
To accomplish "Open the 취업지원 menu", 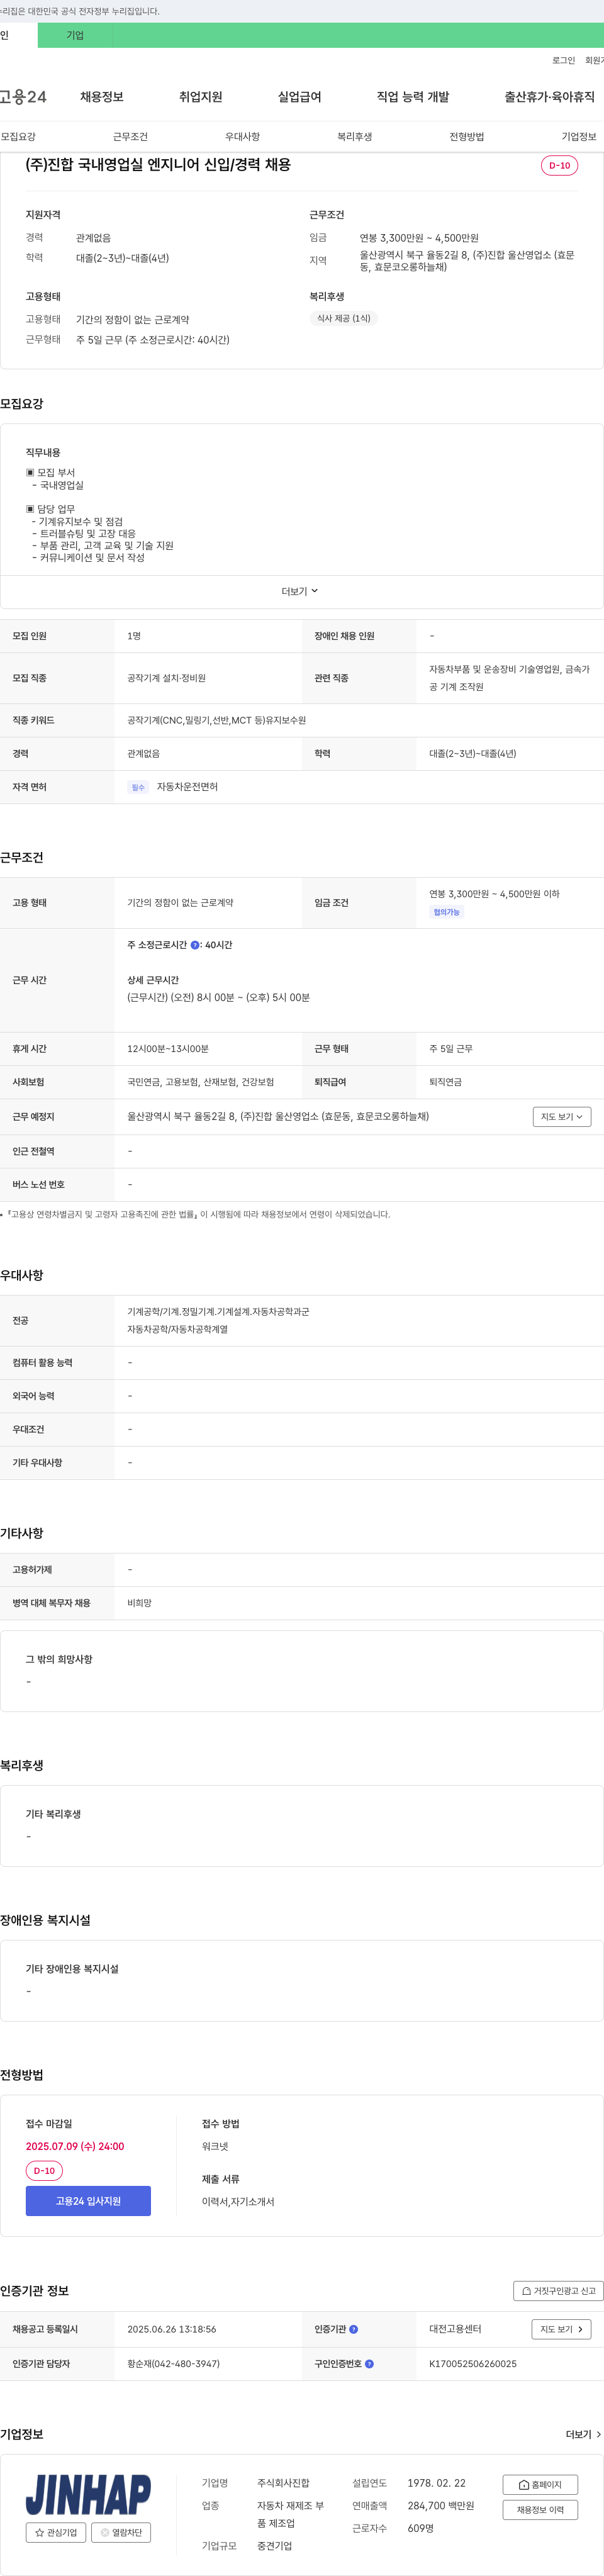I will (x=200, y=97).
